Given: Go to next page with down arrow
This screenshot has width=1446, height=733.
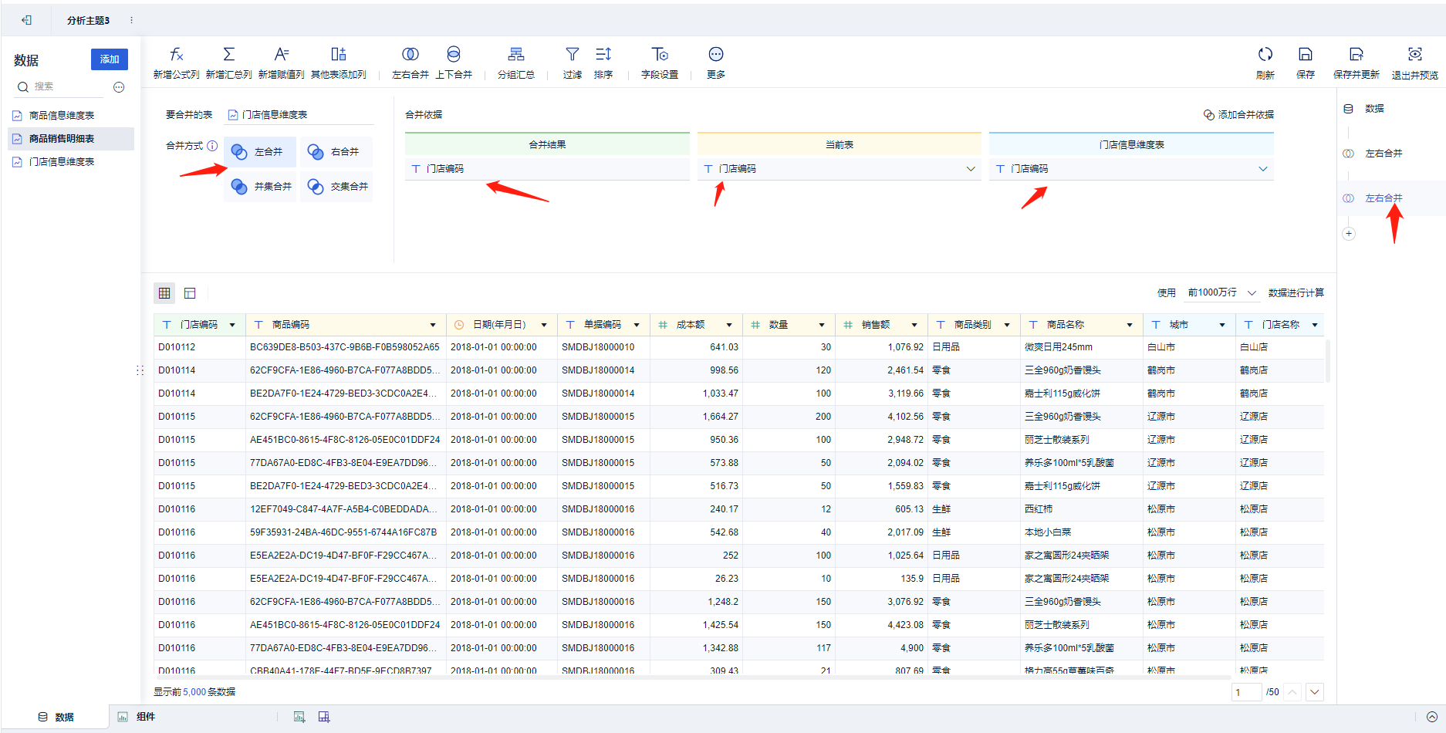Looking at the screenshot, I should [1315, 692].
